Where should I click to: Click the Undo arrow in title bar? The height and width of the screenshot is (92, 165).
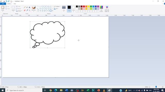pos(6,1)
